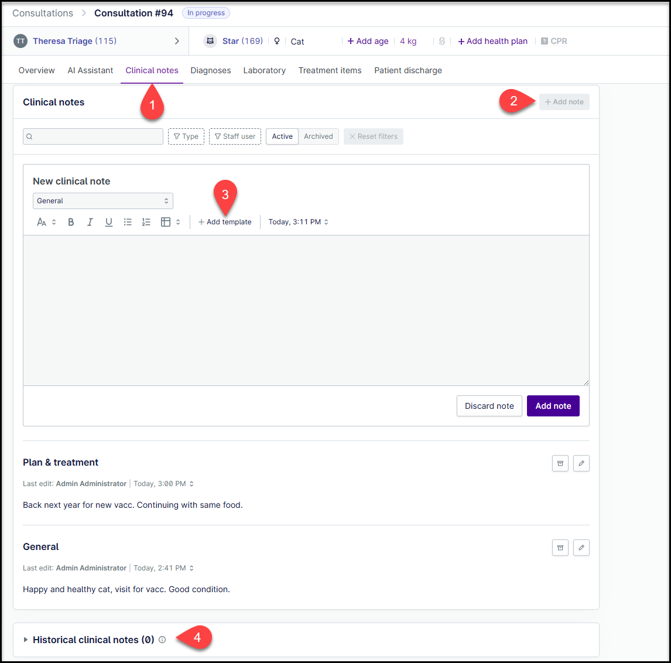Screen dimensions: 671x663
Task: Archive the Plan & treatment note
Action: tap(560, 463)
